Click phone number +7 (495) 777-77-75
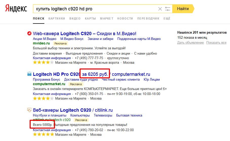The image size is (230, 141). [x=89, y=58]
